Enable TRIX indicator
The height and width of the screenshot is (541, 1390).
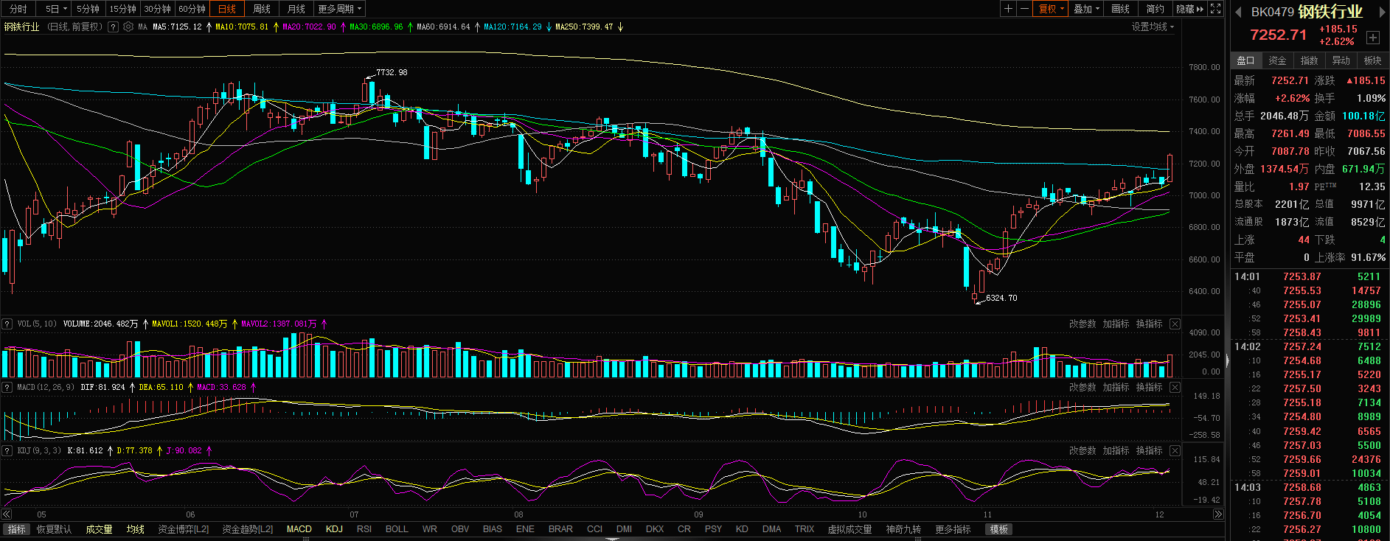[805, 529]
